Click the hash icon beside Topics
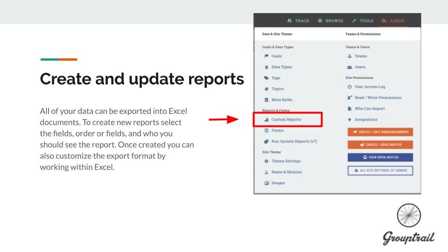The height and width of the screenshot is (252, 448). (x=266, y=89)
